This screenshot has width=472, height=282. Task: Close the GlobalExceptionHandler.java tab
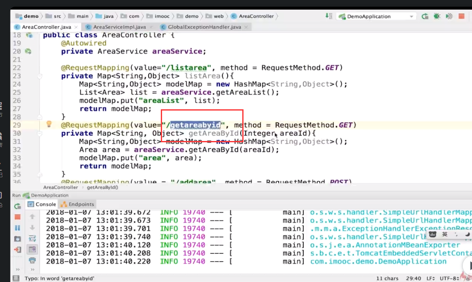tap(246, 27)
